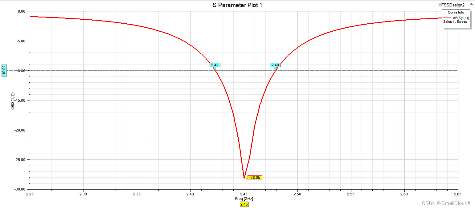Click the HFSSDesign2 design name label
The image size is (475, 208).
452,5
